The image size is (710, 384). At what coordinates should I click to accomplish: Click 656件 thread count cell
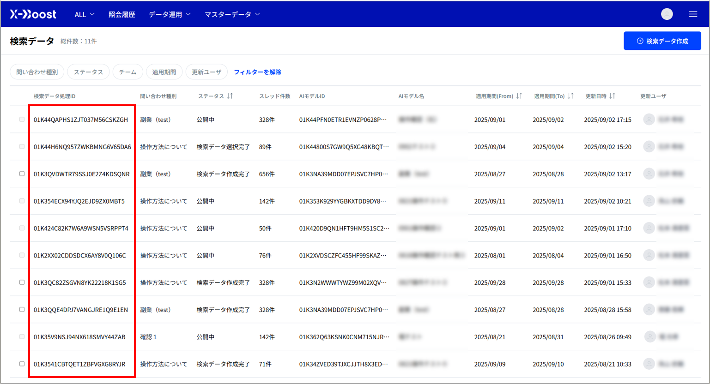click(x=267, y=174)
